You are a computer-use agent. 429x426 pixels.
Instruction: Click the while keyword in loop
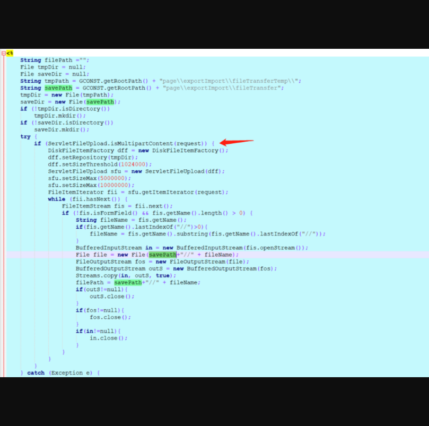(56, 199)
